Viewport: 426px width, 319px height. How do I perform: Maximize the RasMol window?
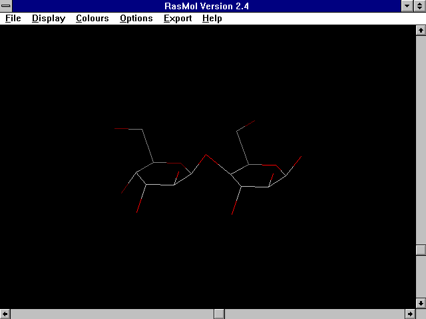[420, 6]
